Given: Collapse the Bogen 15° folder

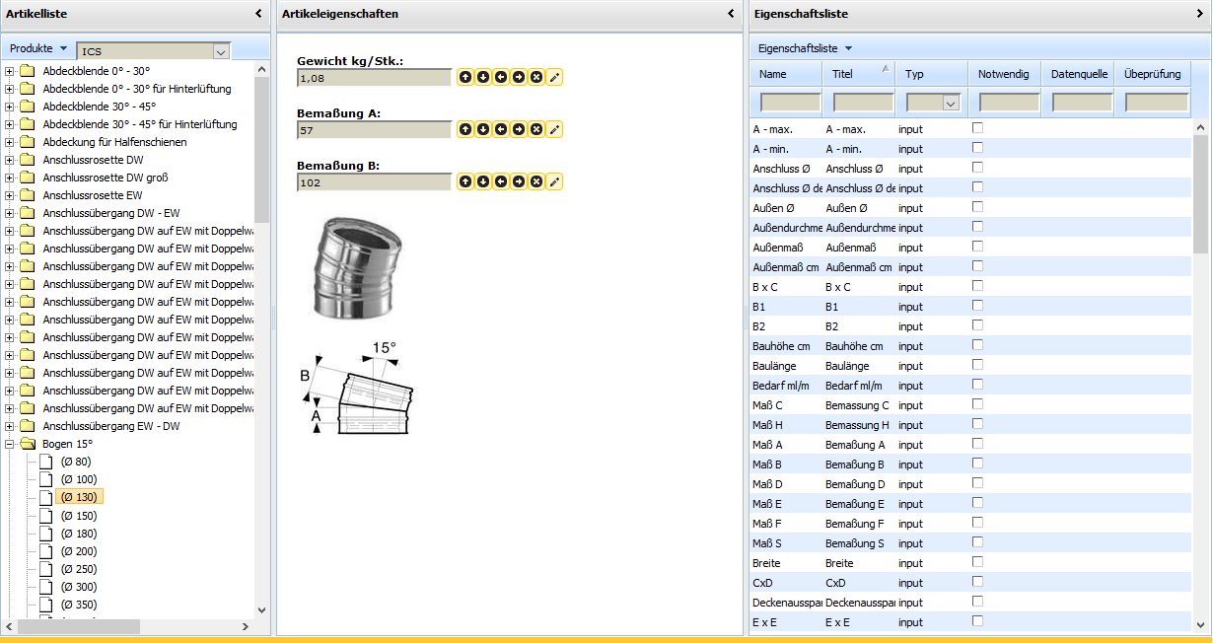Looking at the screenshot, I should coord(10,444).
